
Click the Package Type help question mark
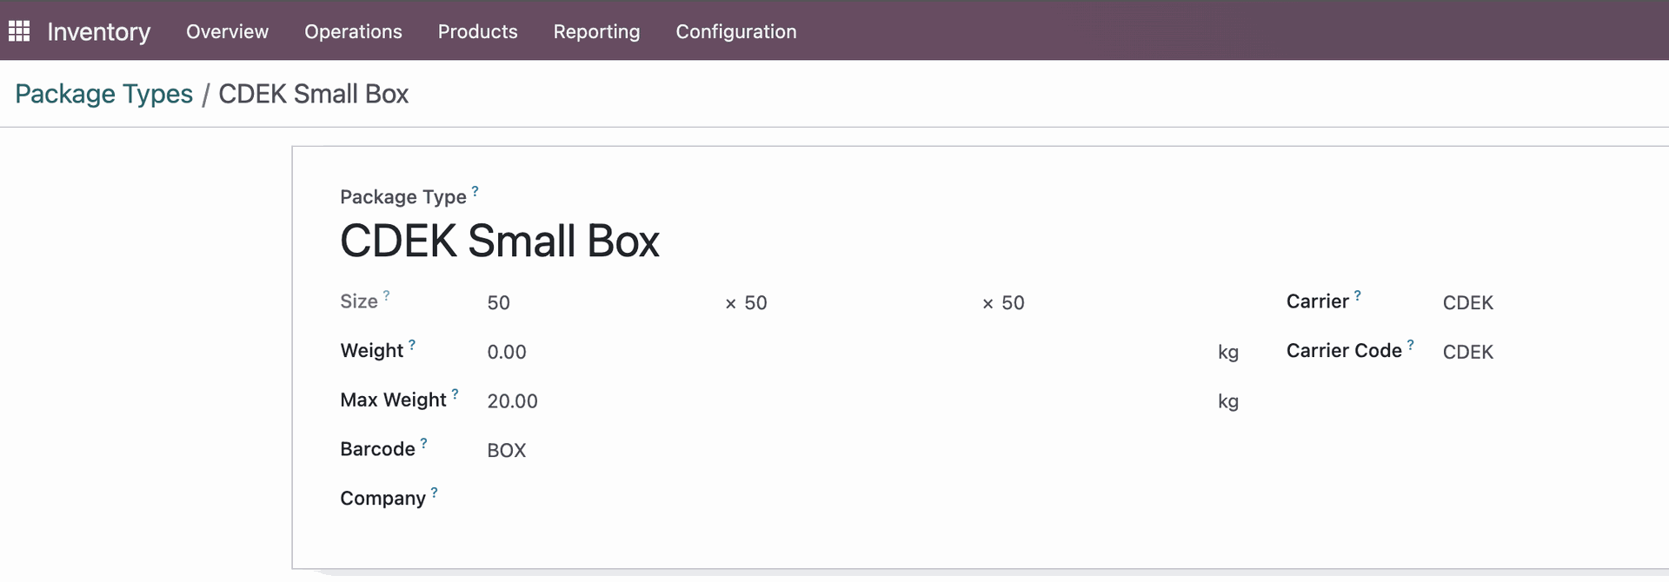pyautogui.click(x=475, y=191)
